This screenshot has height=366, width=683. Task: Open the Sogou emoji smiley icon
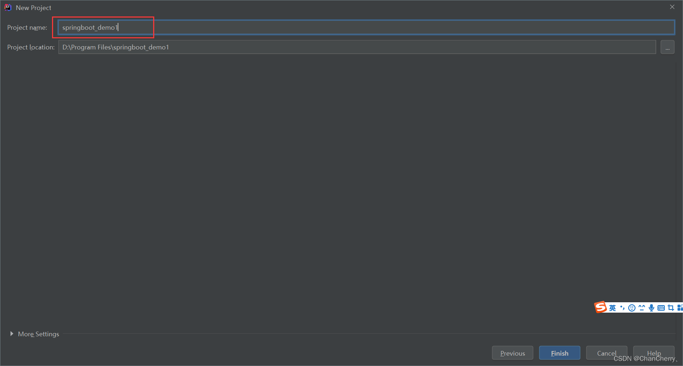point(632,308)
